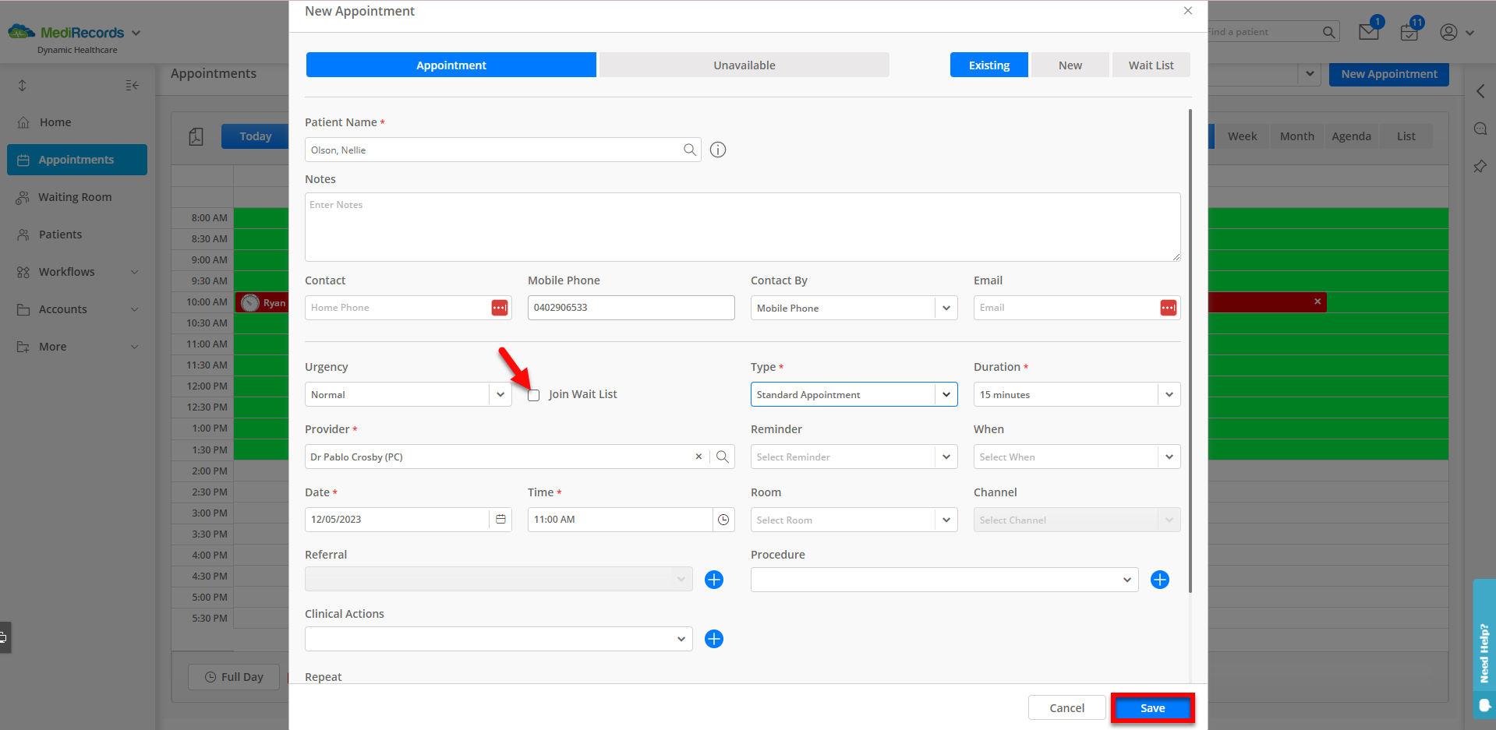The height and width of the screenshot is (730, 1496).
Task: Open patient info circle icon
Action: 718,150
